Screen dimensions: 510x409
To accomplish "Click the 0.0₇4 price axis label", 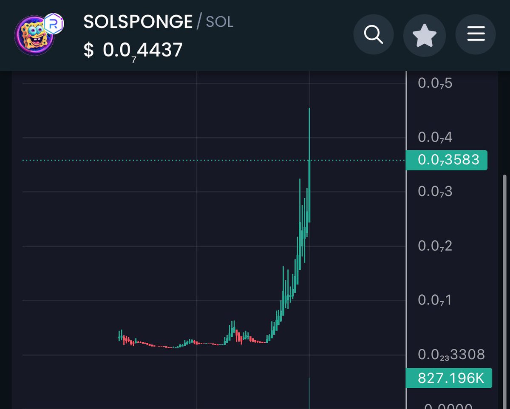I will tap(435, 138).
